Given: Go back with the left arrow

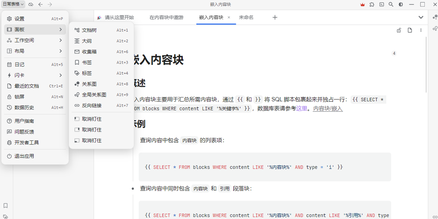Looking at the screenshot, I should pyautogui.click(x=41, y=4).
